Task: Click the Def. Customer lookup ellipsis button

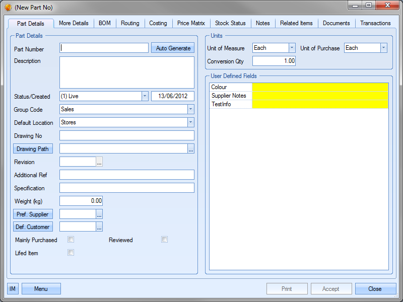Action: (x=99, y=227)
